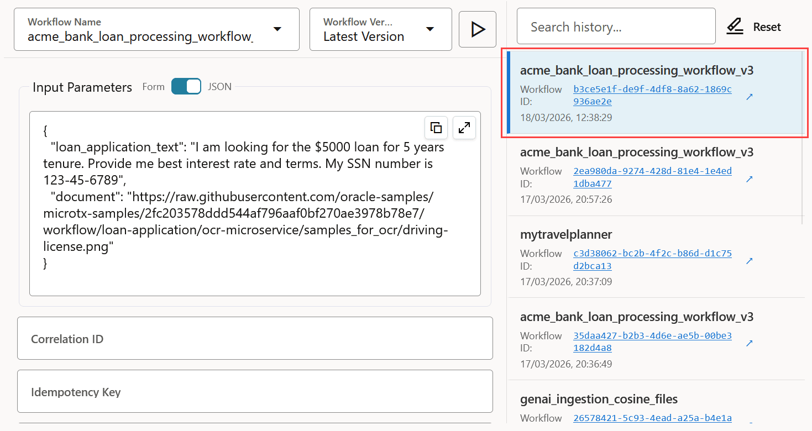The height and width of the screenshot is (431, 812).
Task: Click the JSON label of input toggle
Action: 219,87
